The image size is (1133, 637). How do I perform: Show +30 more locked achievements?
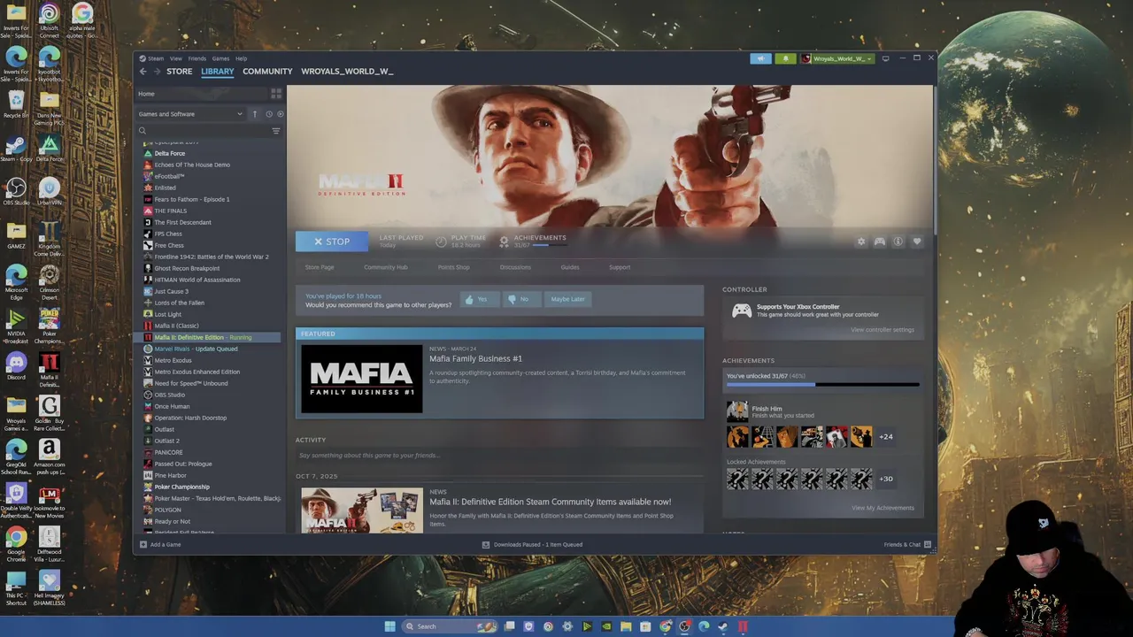(885, 479)
